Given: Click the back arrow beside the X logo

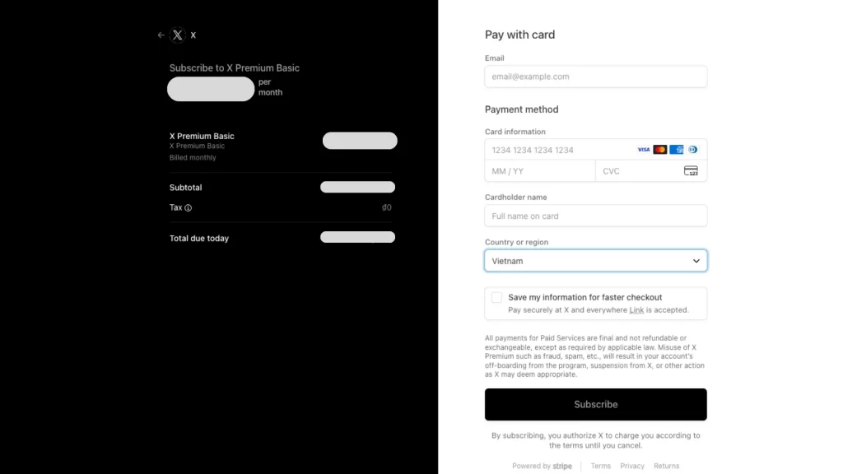Looking at the screenshot, I should (161, 35).
